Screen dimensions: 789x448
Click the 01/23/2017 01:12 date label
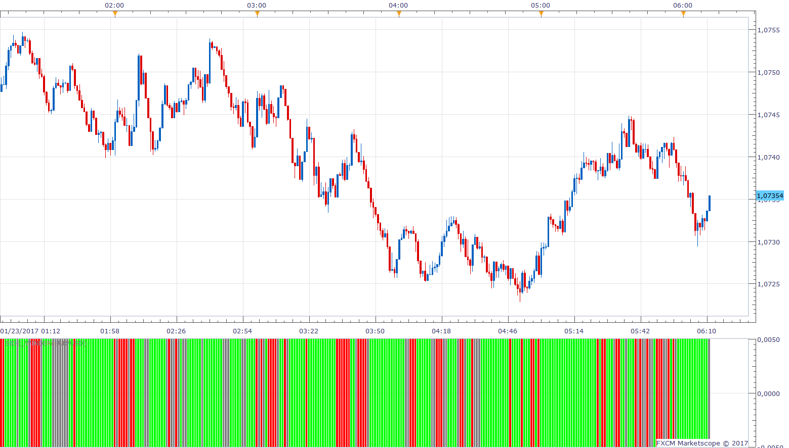30,331
